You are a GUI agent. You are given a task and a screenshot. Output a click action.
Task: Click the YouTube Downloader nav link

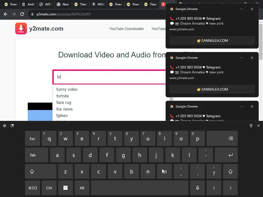point(127,29)
